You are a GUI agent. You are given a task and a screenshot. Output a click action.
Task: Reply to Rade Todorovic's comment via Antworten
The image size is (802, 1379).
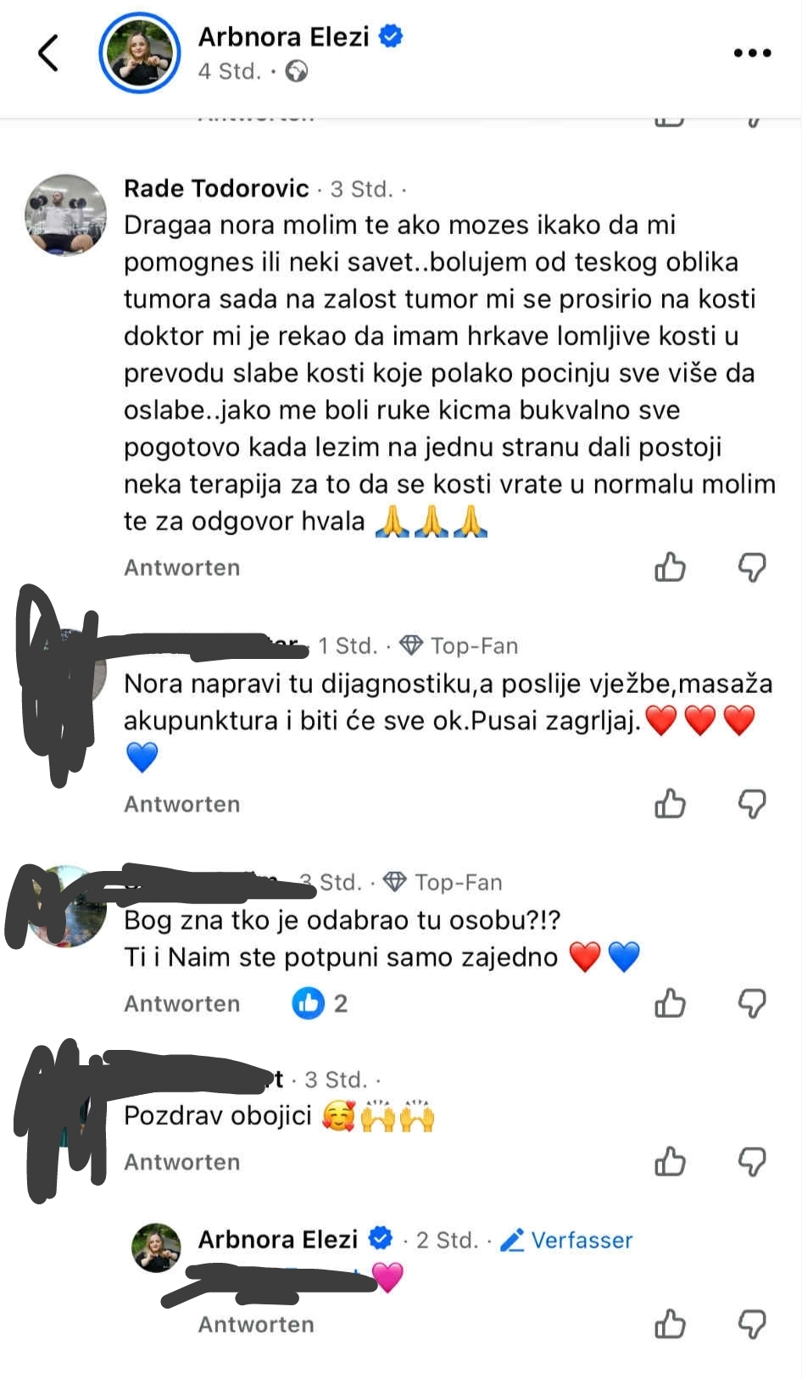pyautogui.click(x=182, y=567)
